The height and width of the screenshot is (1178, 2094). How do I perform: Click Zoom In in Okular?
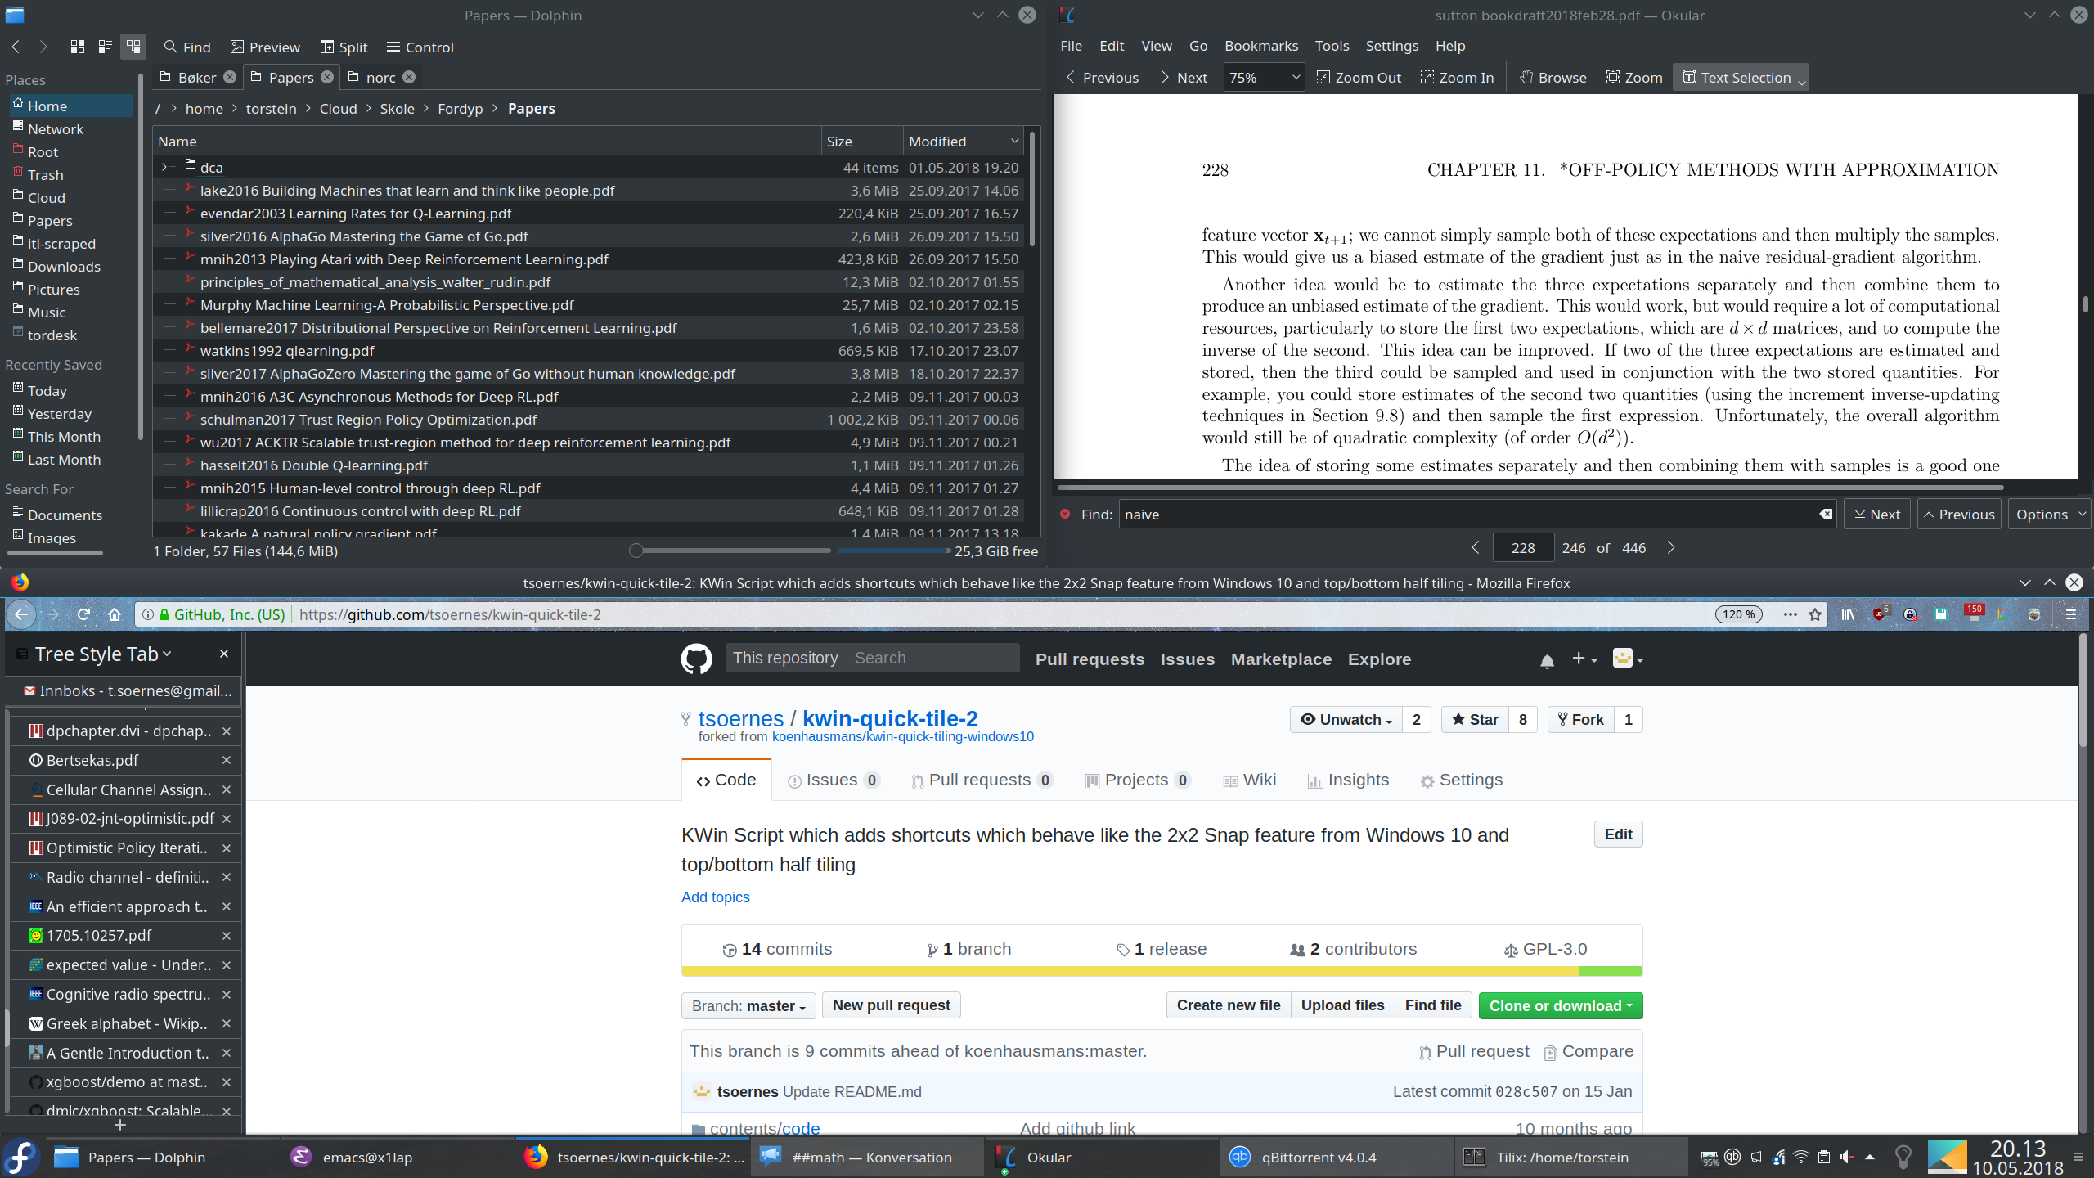tap(1458, 77)
